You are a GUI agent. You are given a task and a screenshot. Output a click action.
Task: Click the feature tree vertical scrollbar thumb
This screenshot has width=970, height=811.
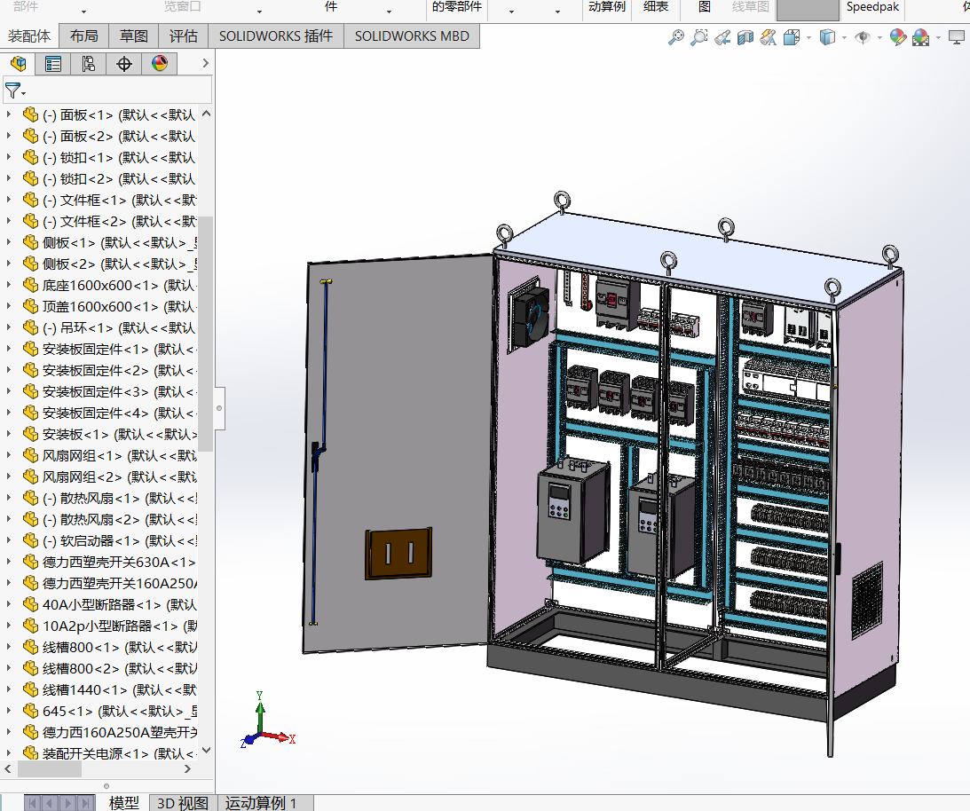tap(206, 333)
